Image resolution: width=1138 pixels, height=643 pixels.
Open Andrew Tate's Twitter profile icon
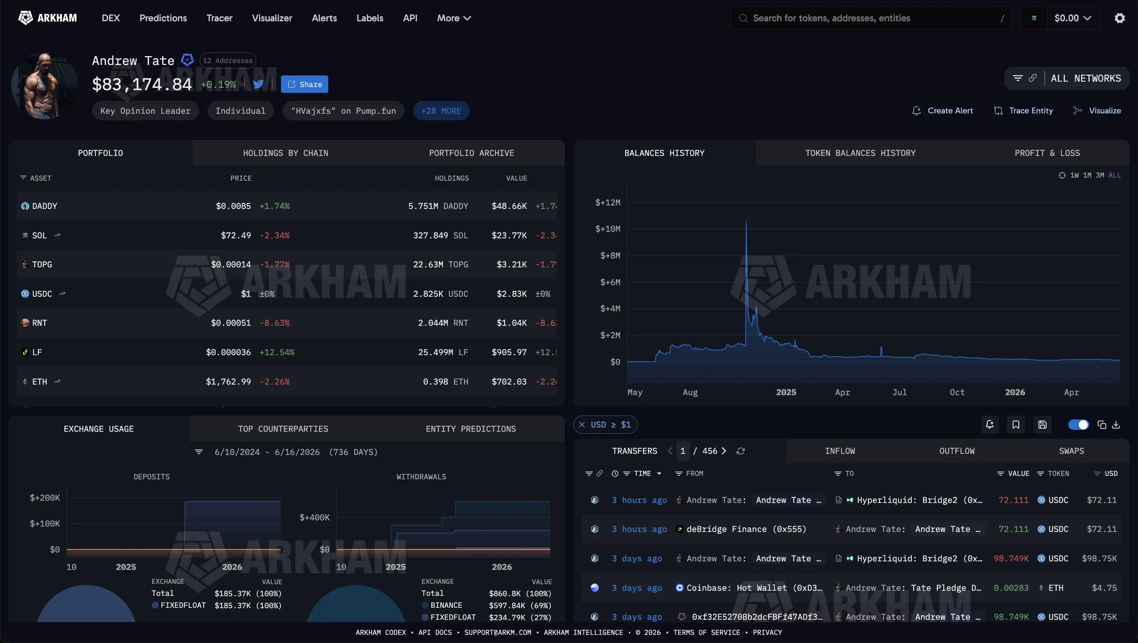click(x=259, y=84)
